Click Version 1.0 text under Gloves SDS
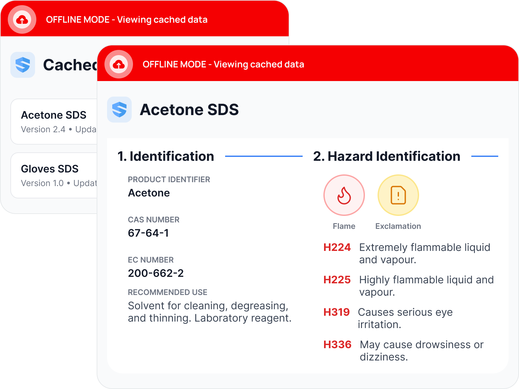Image resolution: width=519 pixels, height=389 pixels. [x=42, y=183]
